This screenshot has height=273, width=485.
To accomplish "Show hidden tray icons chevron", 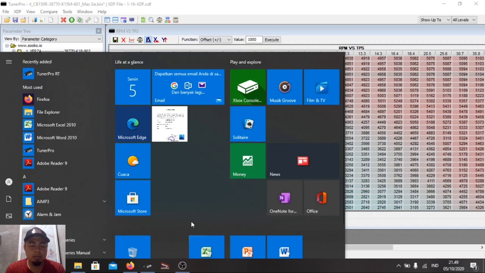I will tap(398, 266).
